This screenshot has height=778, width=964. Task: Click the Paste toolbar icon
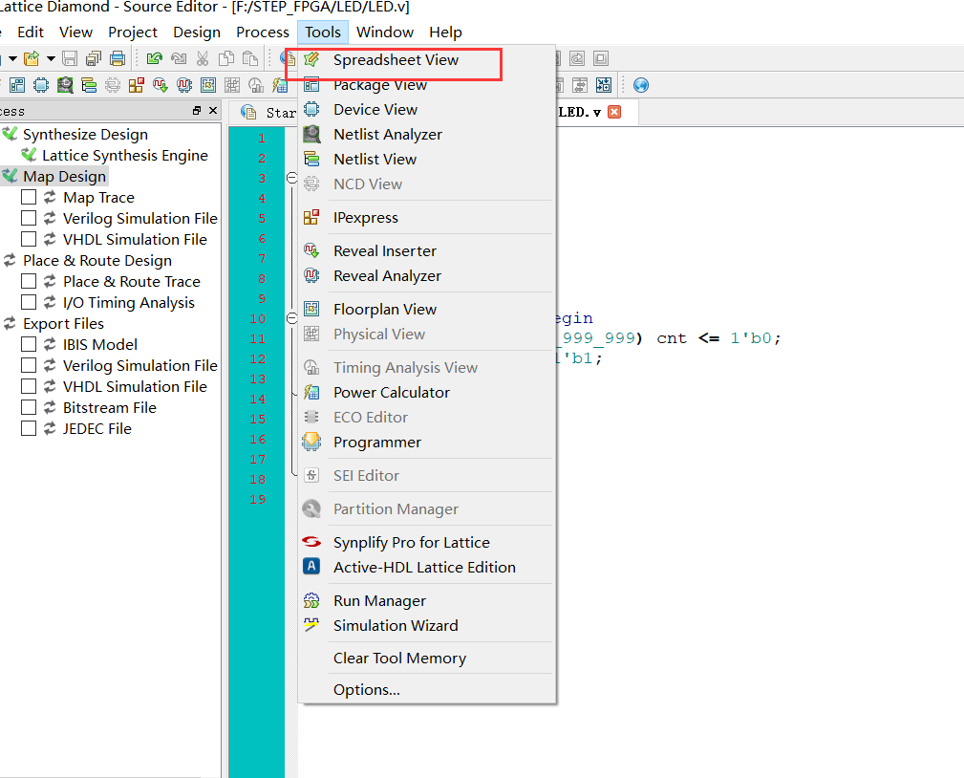(250, 58)
